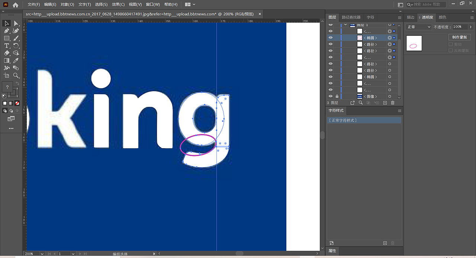476x258 pixels.
Task: Open Edit Toolbar three-dots button
Action: click(x=11, y=128)
